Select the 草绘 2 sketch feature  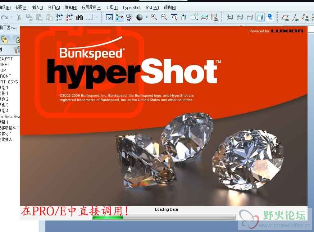point(4,99)
